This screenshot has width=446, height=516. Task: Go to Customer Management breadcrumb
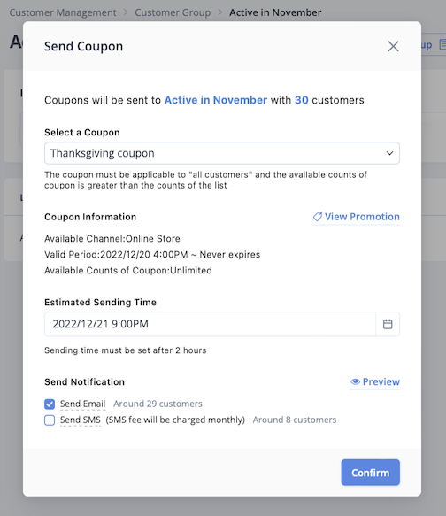(63, 12)
